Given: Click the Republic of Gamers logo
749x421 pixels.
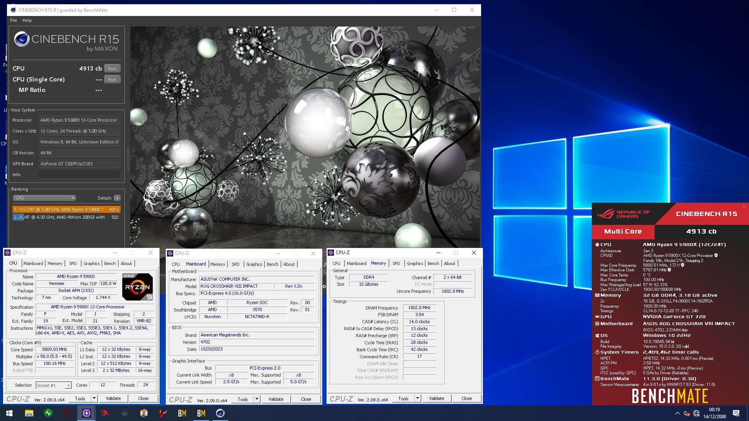Looking at the screenshot, I should (x=623, y=214).
